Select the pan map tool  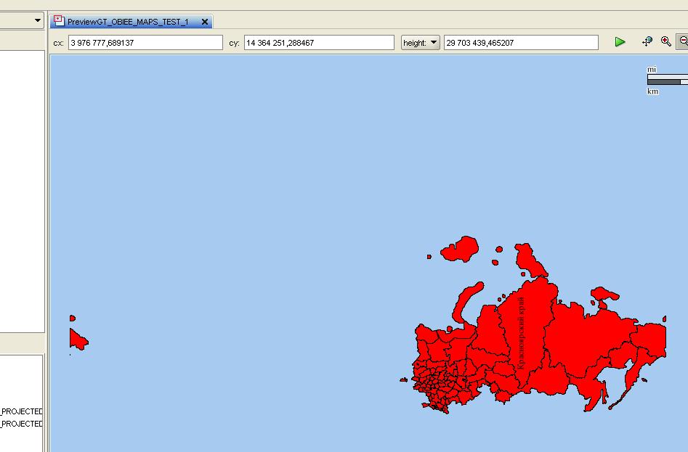pos(645,42)
